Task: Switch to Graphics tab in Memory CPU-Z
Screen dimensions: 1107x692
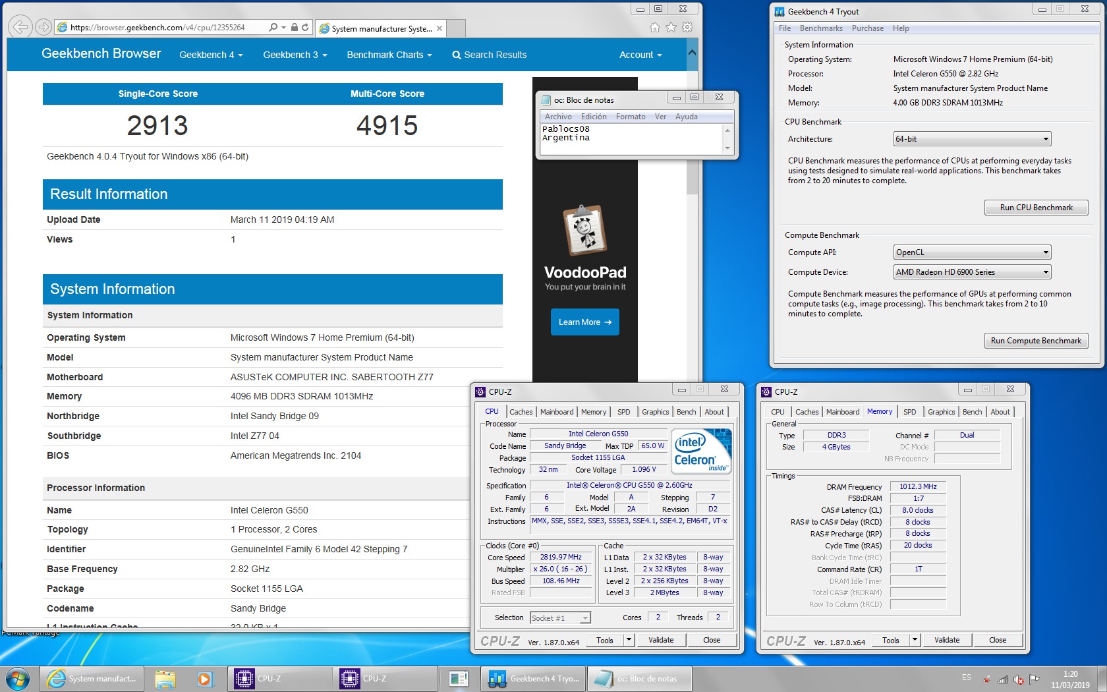Action: click(x=941, y=411)
